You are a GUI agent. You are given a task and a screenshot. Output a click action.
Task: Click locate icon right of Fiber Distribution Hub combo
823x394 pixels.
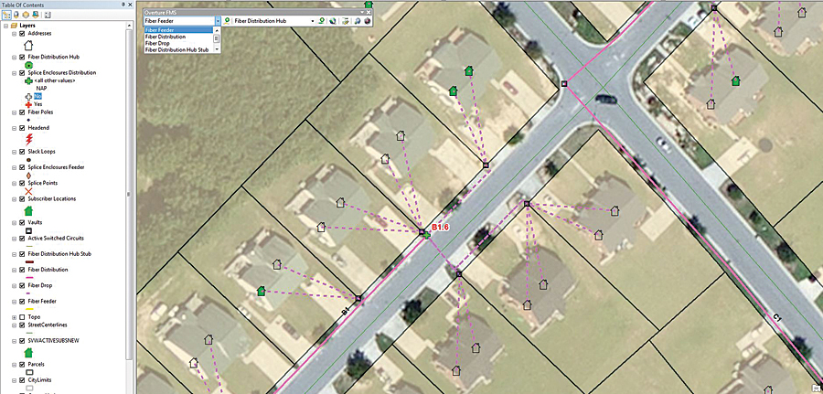pyautogui.click(x=321, y=21)
